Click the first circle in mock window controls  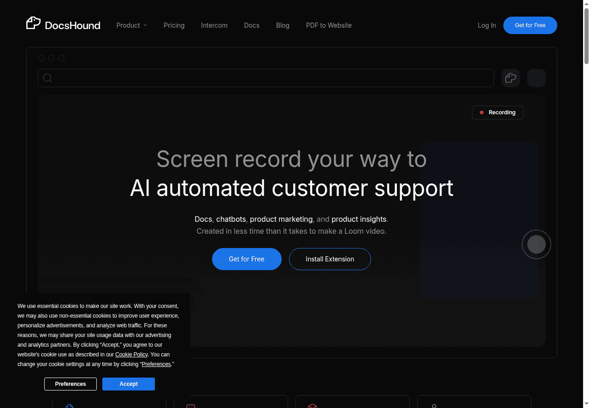click(x=41, y=58)
